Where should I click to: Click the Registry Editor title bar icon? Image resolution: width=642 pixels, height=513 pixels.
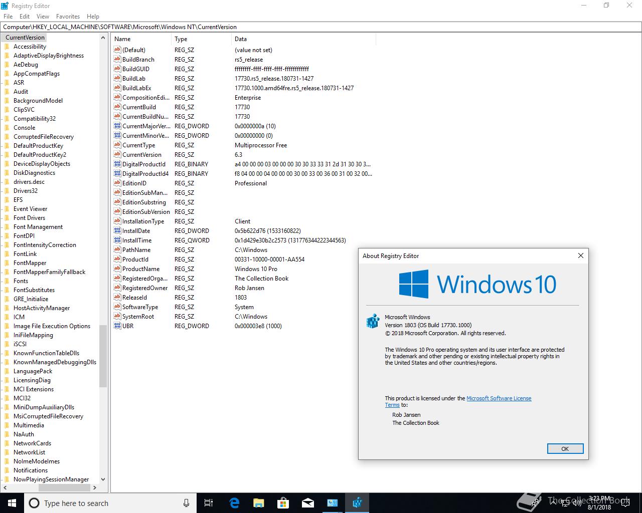5,6
